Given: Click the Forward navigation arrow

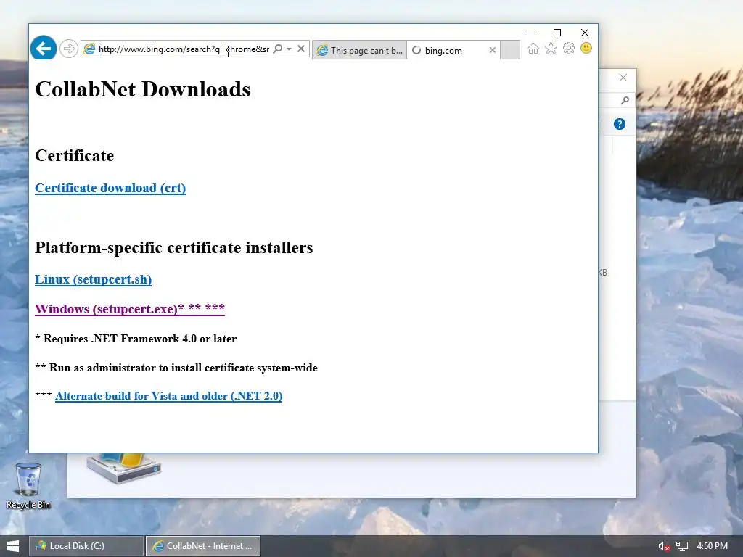Looking at the screenshot, I should (x=69, y=49).
